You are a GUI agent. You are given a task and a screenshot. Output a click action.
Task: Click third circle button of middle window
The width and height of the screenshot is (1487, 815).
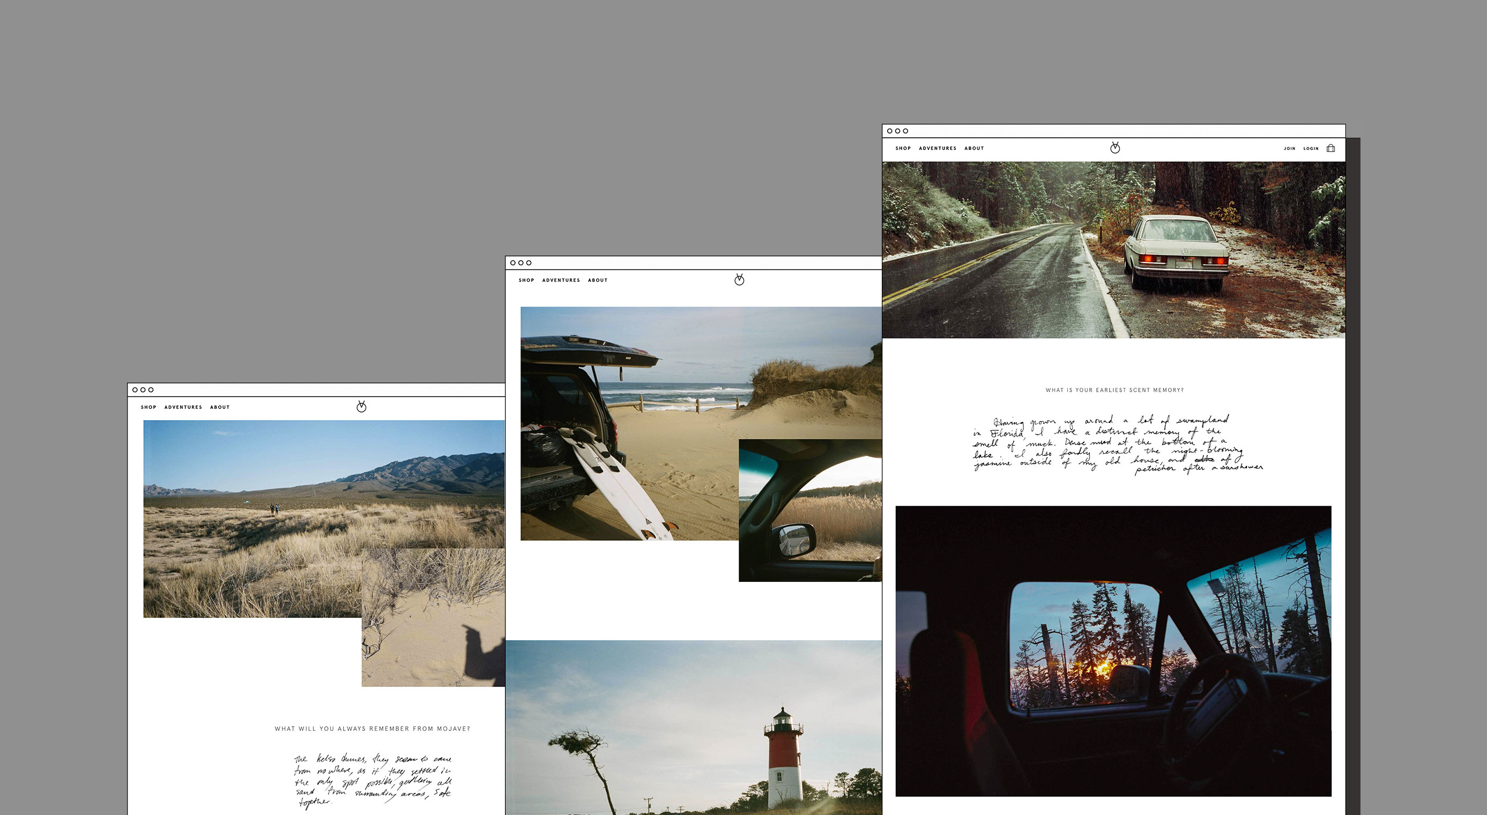(529, 263)
